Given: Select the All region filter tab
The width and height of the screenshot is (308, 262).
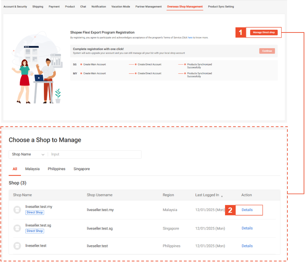Looking at the screenshot, I should pyautogui.click(x=15, y=169).
